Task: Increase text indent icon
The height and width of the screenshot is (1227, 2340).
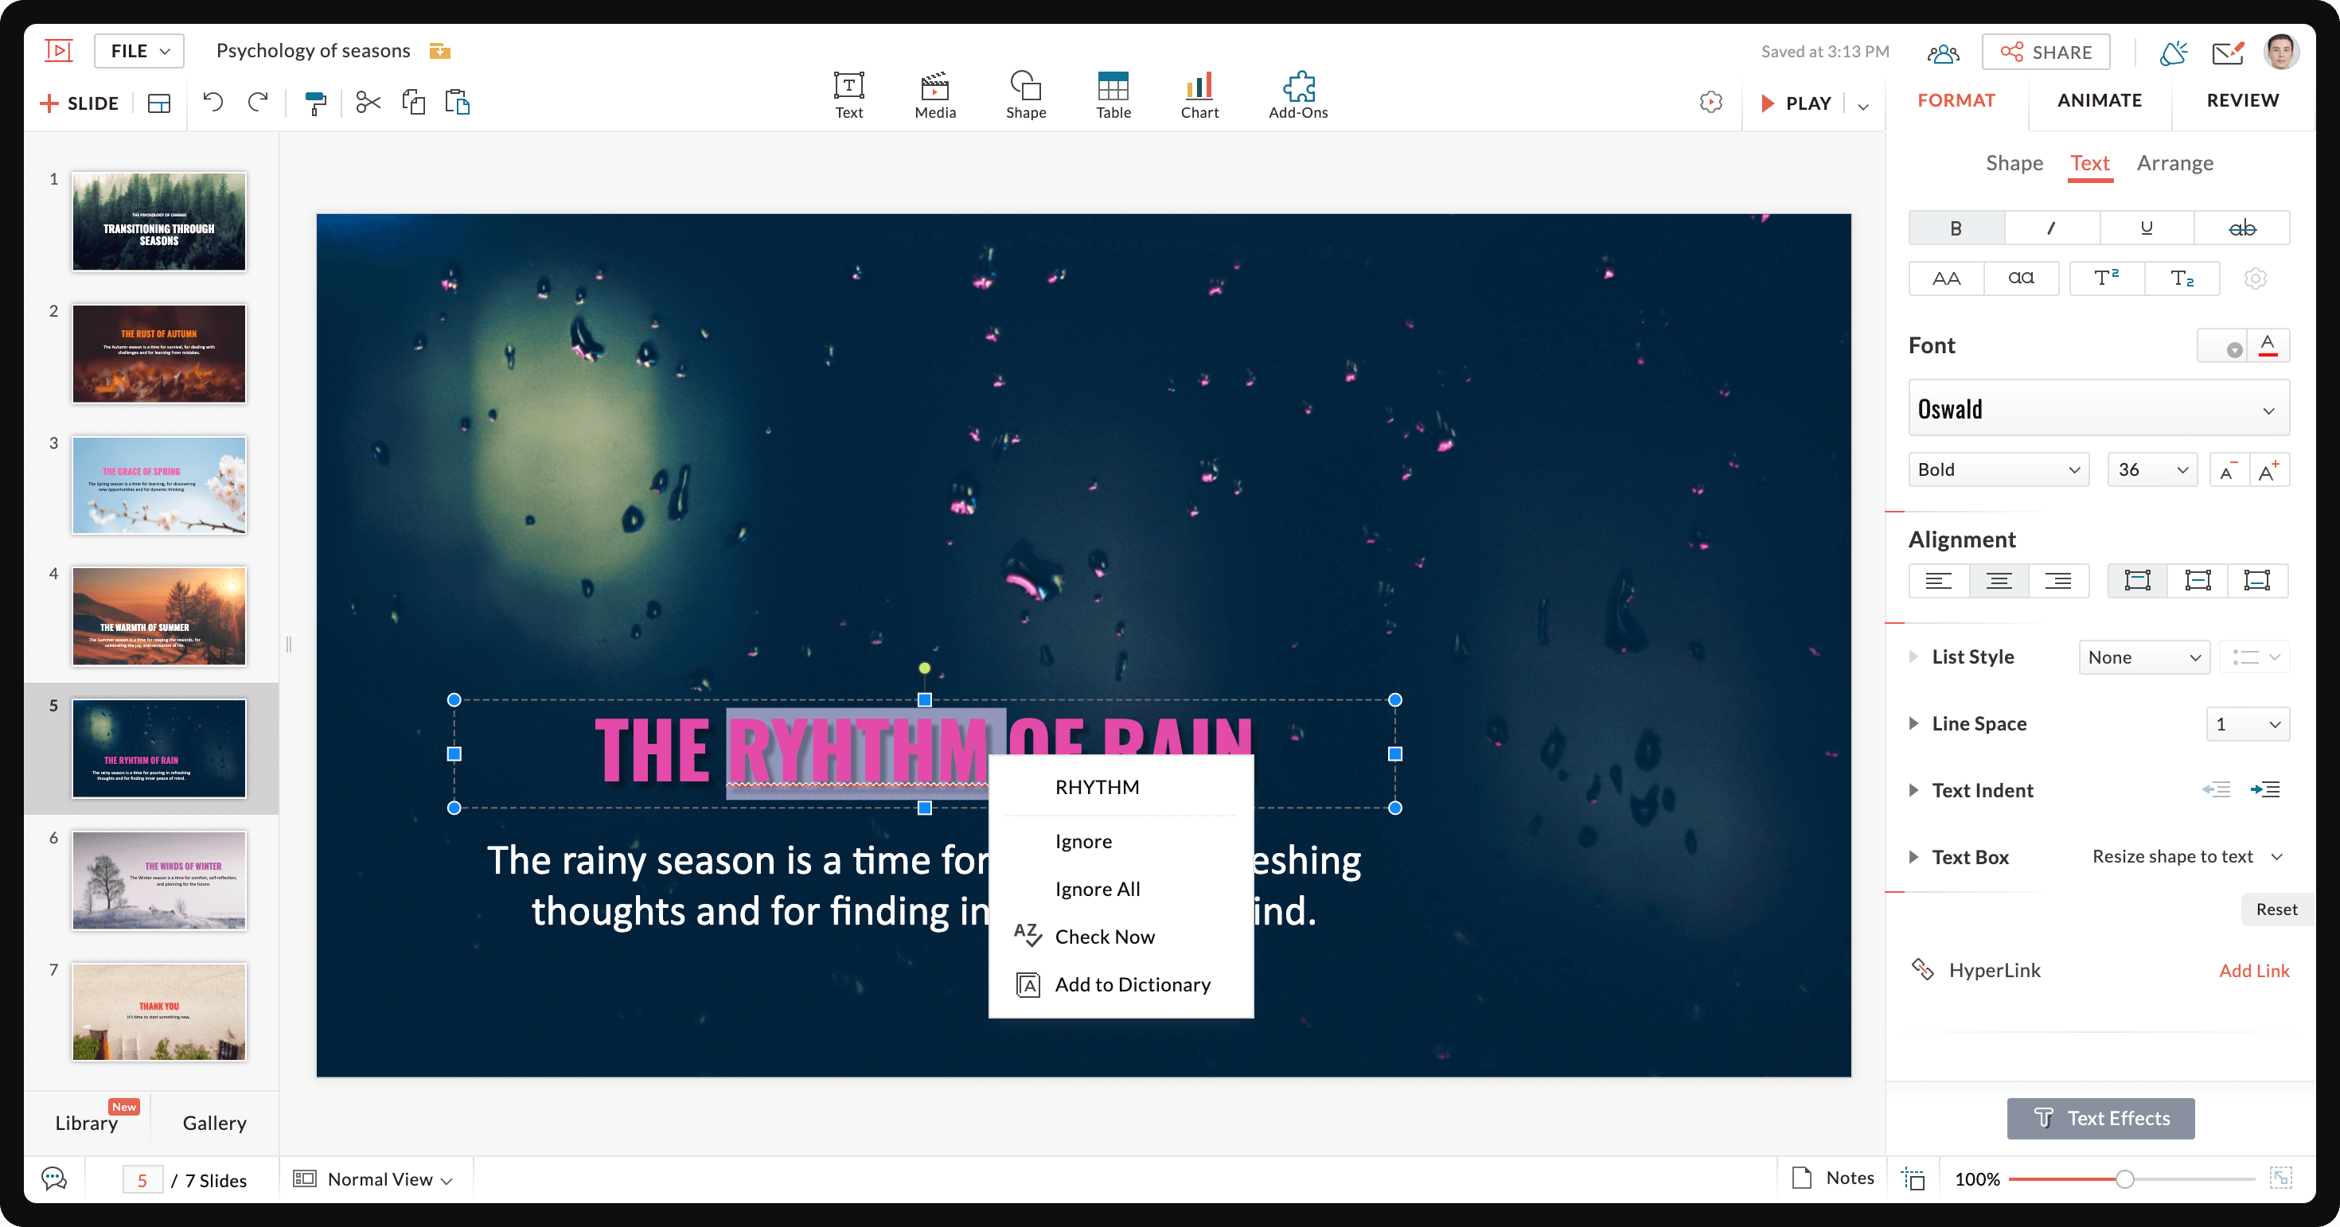Action: [x=2264, y=790]
